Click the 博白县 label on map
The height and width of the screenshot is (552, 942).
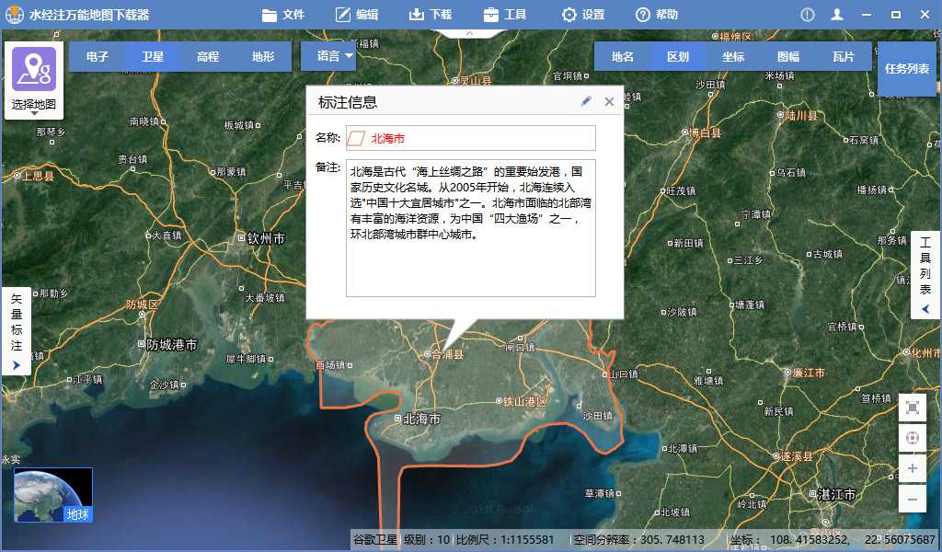pyautogui.click(x=706, y=132)
